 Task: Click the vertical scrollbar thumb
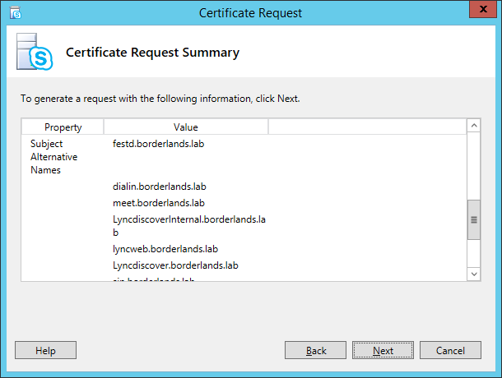474,219
